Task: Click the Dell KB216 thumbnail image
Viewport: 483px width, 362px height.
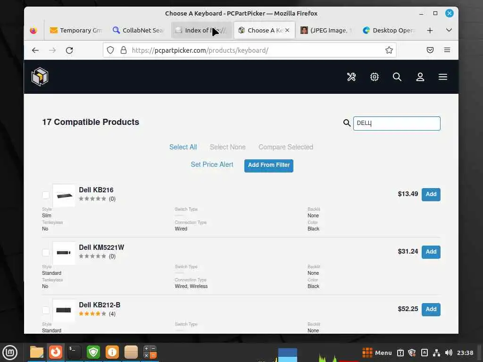Action: point(64,196)
